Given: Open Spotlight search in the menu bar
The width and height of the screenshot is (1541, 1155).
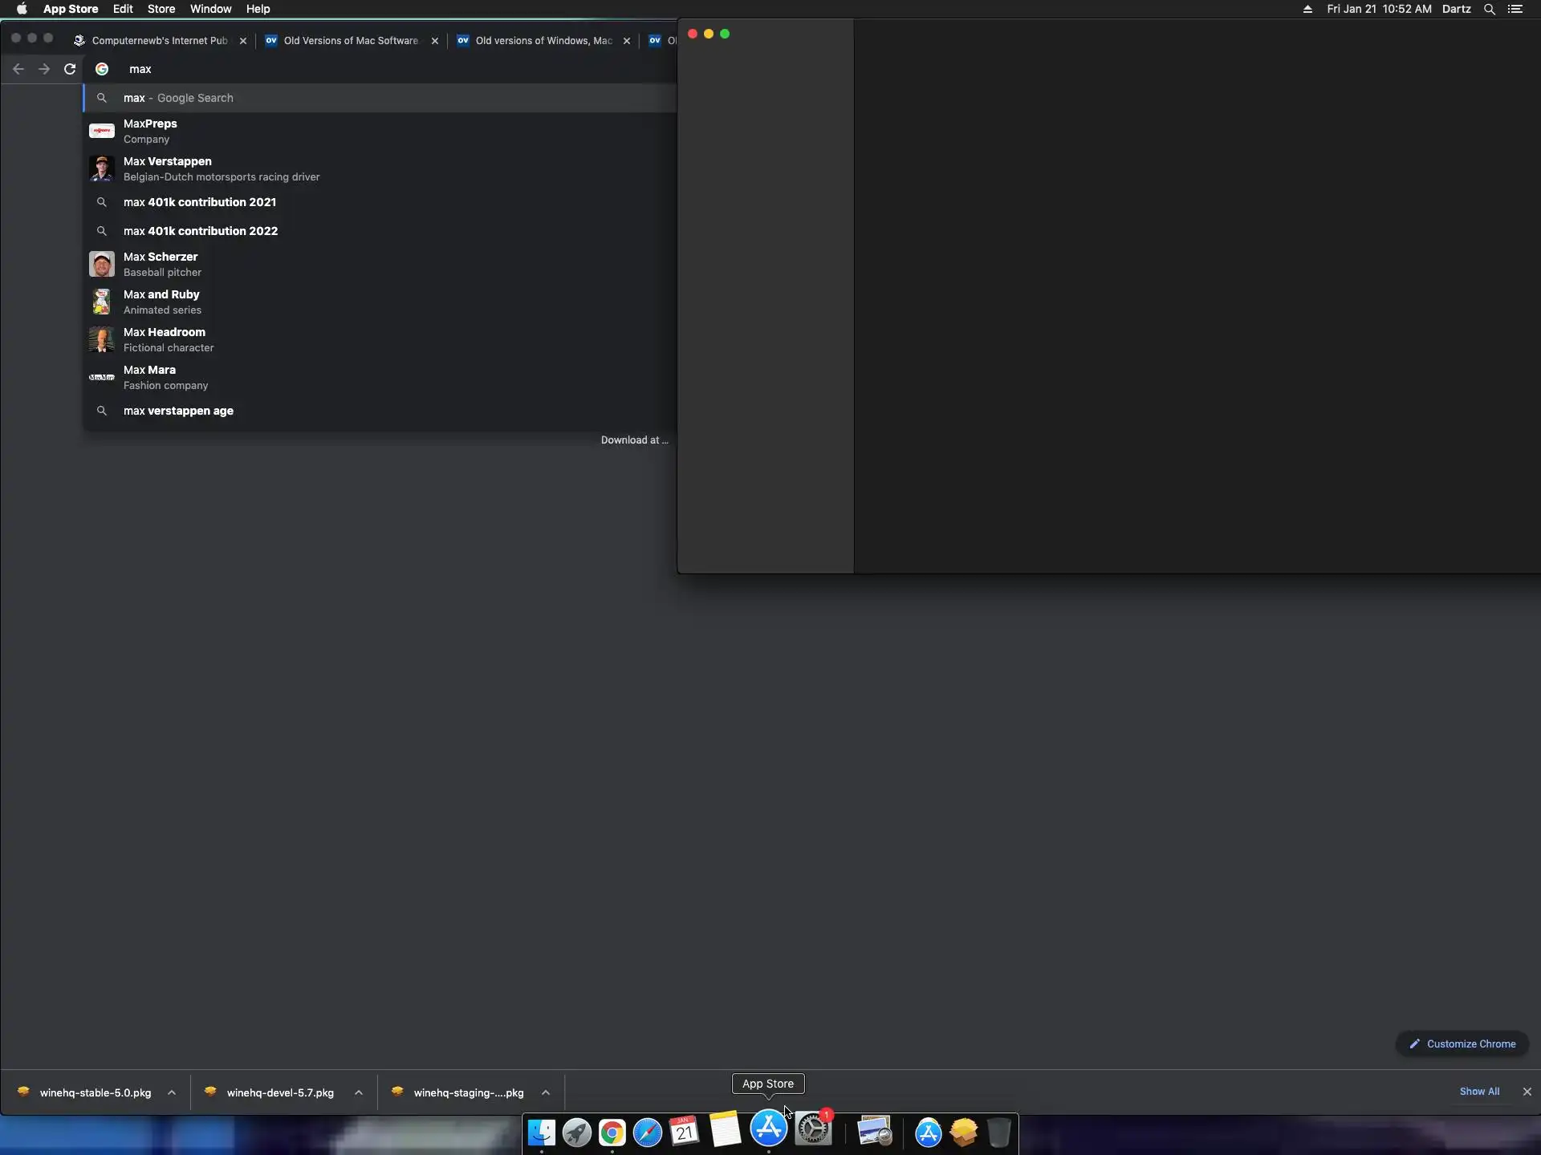Looking at the screenshot, I should click(x=1489, y=9).
